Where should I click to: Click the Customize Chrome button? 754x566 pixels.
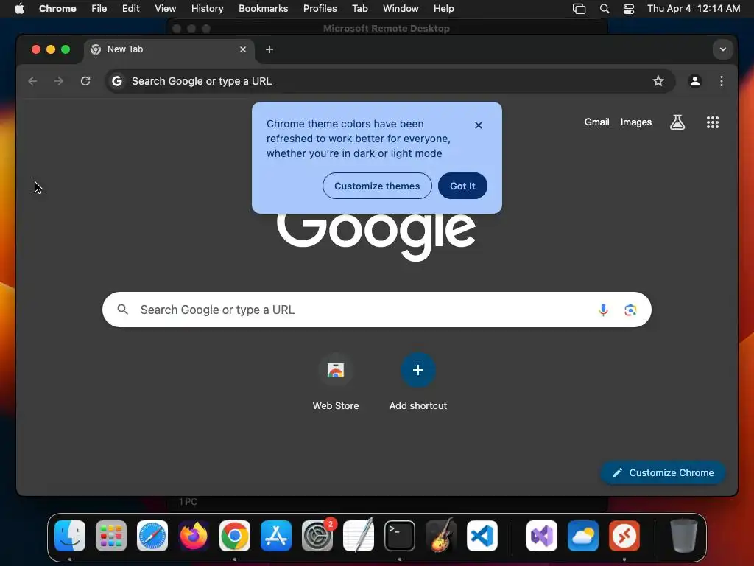coord(663,472)
